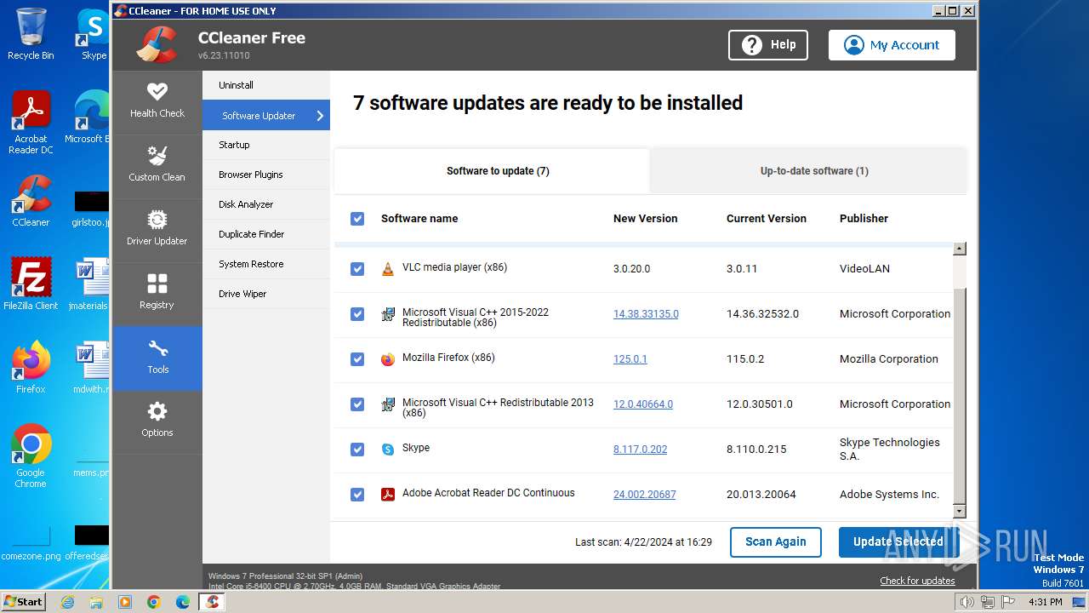Click the CCleaner logo in header
Viewport: 1089px width, 613px height.
pos(157,44)
